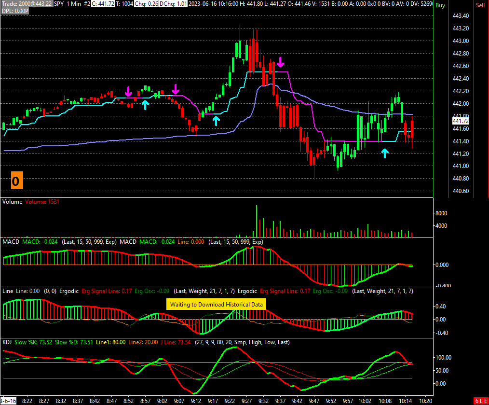
Task: Click the 10:08 time axis label
Action: pyautogui.click(x=385, y=401)
